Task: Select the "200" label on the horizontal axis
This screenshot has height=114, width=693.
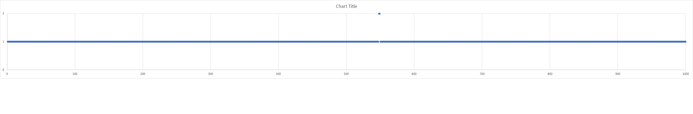Action: (143, 74)
